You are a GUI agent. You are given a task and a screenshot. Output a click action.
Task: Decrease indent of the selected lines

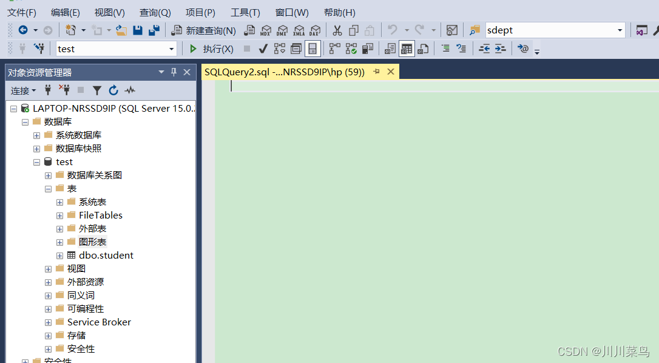(x=484, y=49)
